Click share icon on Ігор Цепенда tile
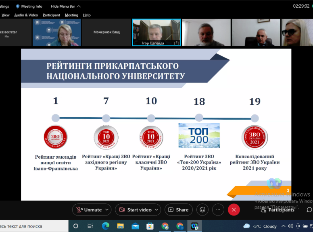This screenshot has height=232, width=313. pyautogui.click(x=177, y=43)
